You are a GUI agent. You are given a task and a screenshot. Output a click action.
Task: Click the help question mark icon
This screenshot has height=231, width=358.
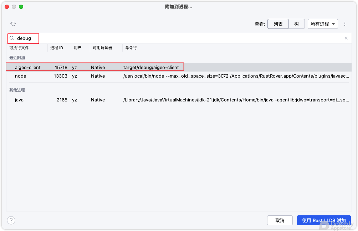coord(11,220)
